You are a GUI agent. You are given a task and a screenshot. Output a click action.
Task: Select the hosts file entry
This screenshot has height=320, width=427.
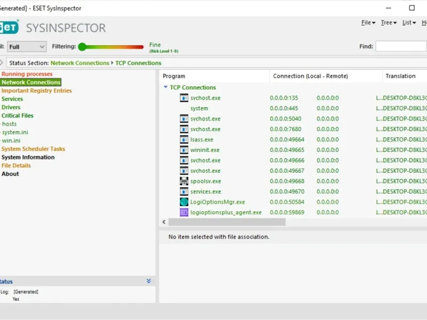(x=9, y=124)
